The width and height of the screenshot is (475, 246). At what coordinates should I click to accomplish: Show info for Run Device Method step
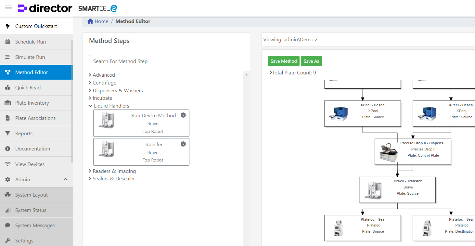(x=183, y=115)
